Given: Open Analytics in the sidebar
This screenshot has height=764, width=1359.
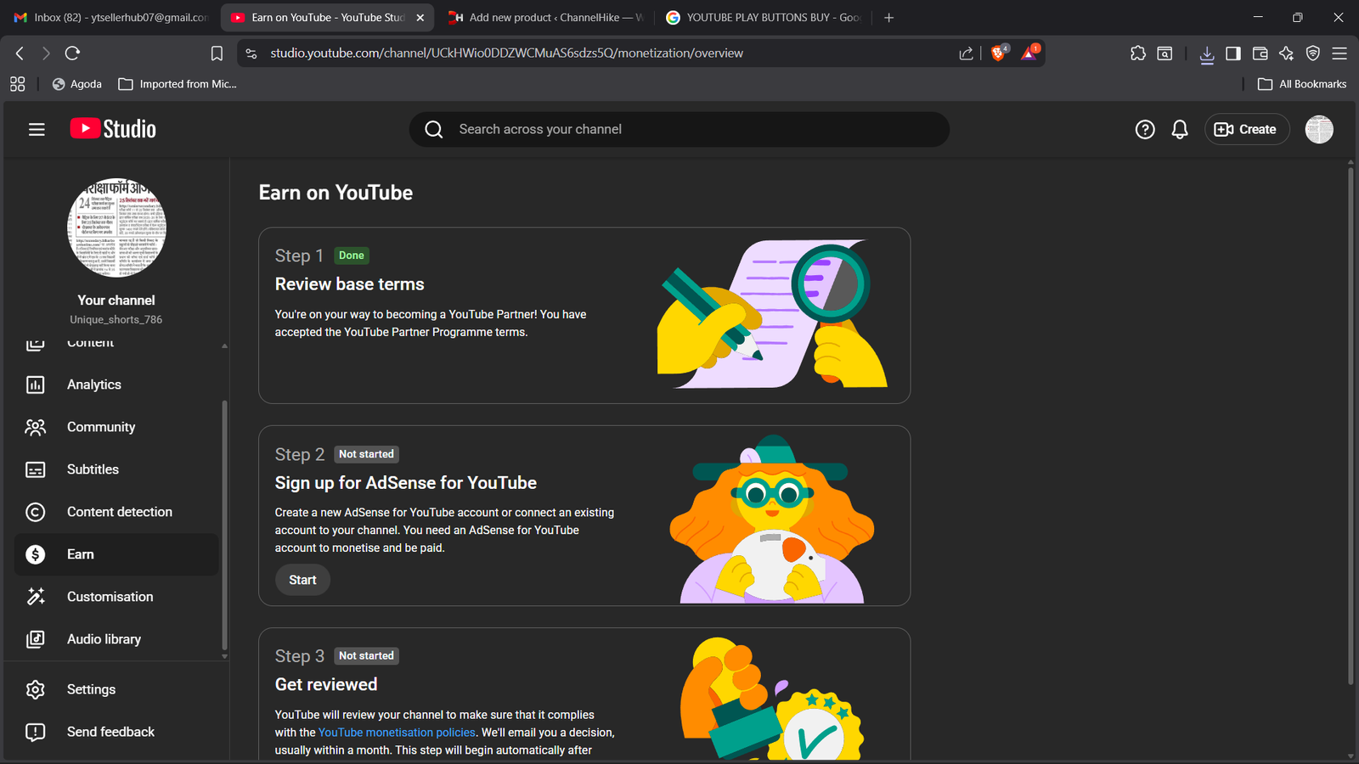Looking at the screenshot, I should 94,385.
